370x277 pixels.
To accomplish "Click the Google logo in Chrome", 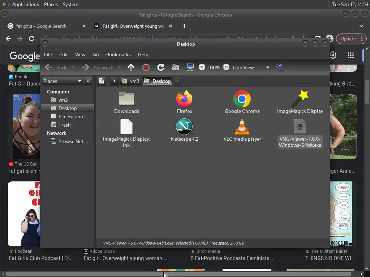I will [25, 56].
